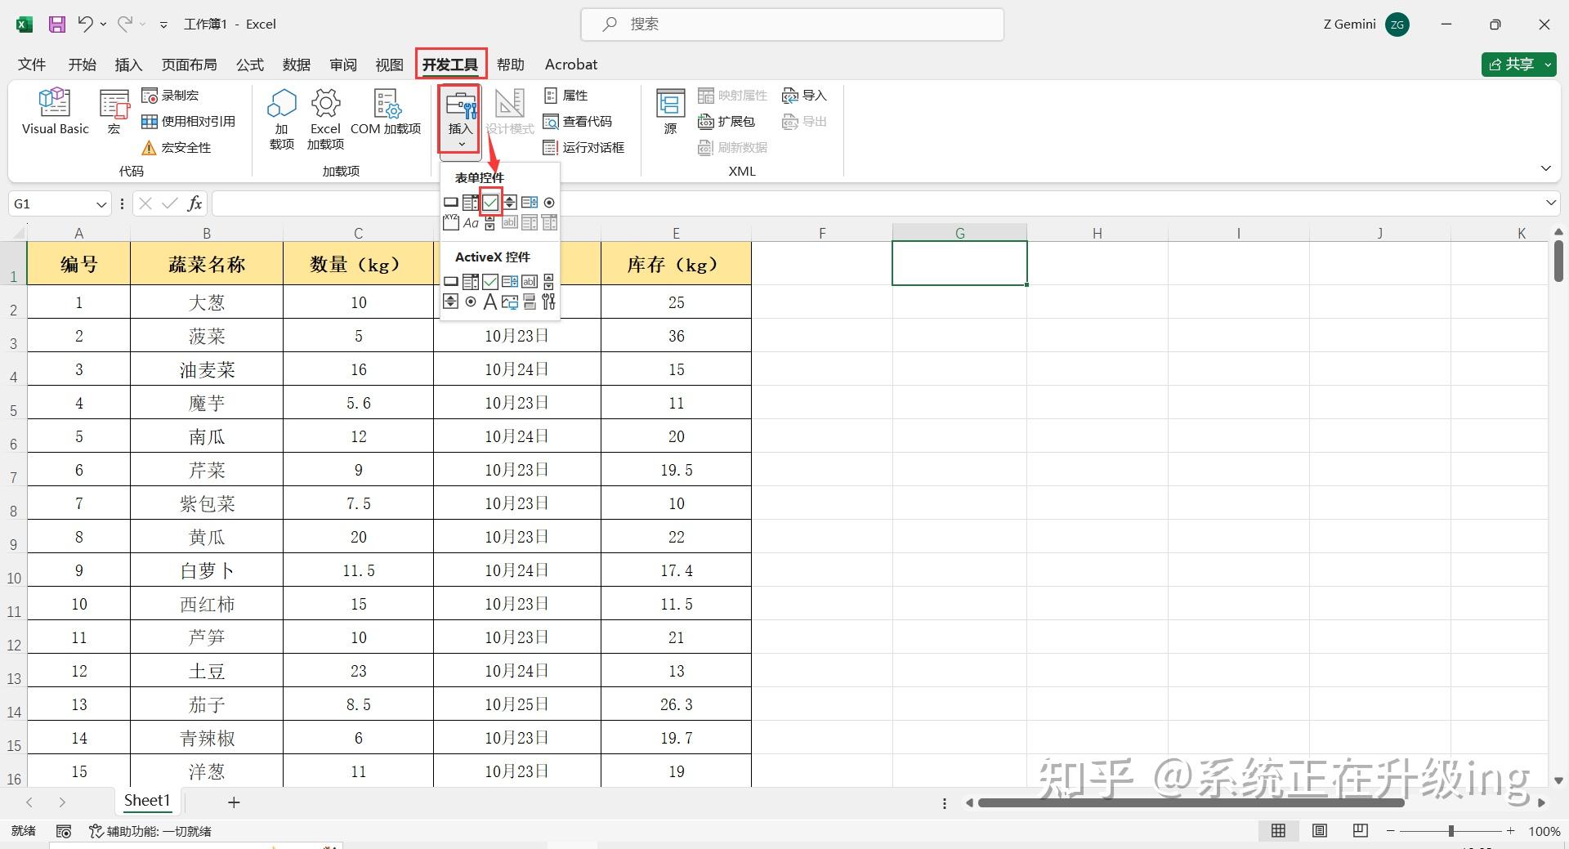
Task: Open the macro recording status bar icon
Action: click(x=64, y=831)
